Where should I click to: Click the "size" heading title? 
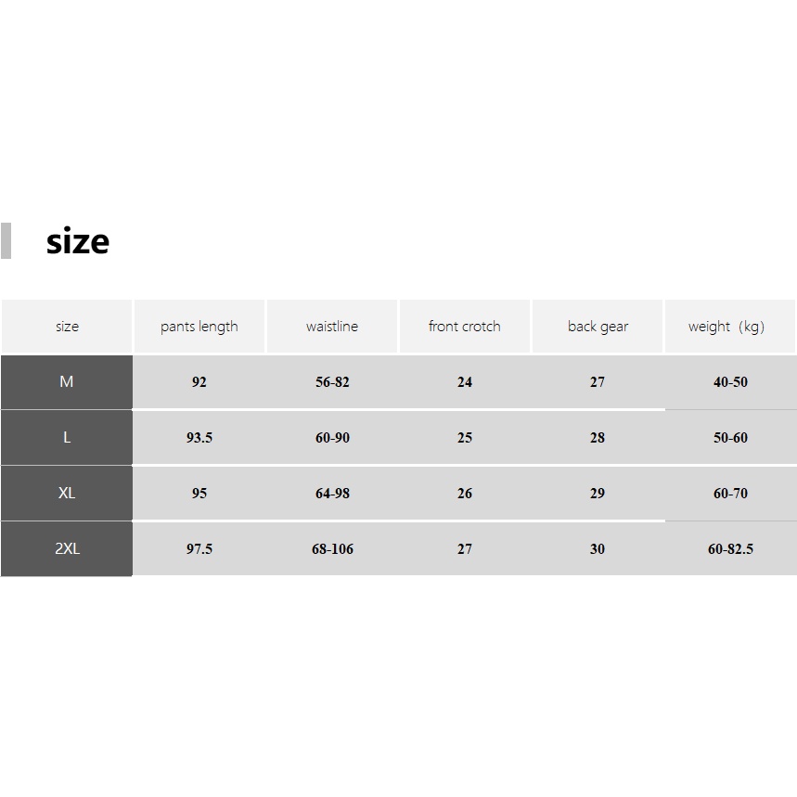pos(78,241)
